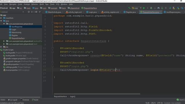185x104 pixels.
Task: Open the Code menu
Action: point(20,4)
